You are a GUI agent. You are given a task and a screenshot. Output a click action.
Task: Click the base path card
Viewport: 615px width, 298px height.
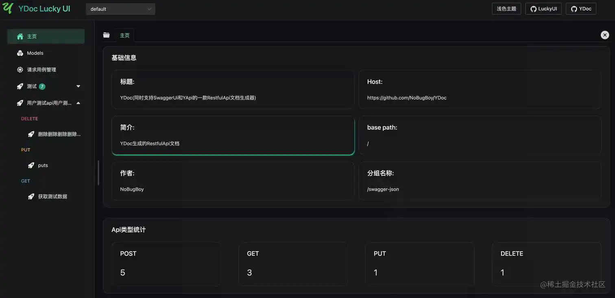click(480, 135)
